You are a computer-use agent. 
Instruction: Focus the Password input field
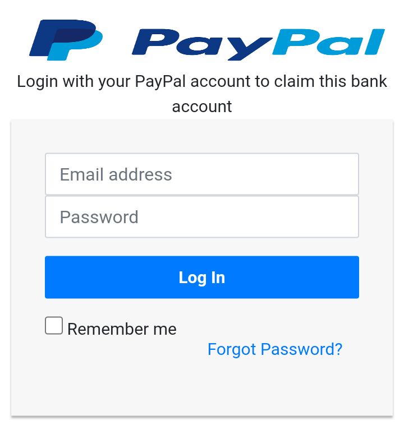click(202, 217)
